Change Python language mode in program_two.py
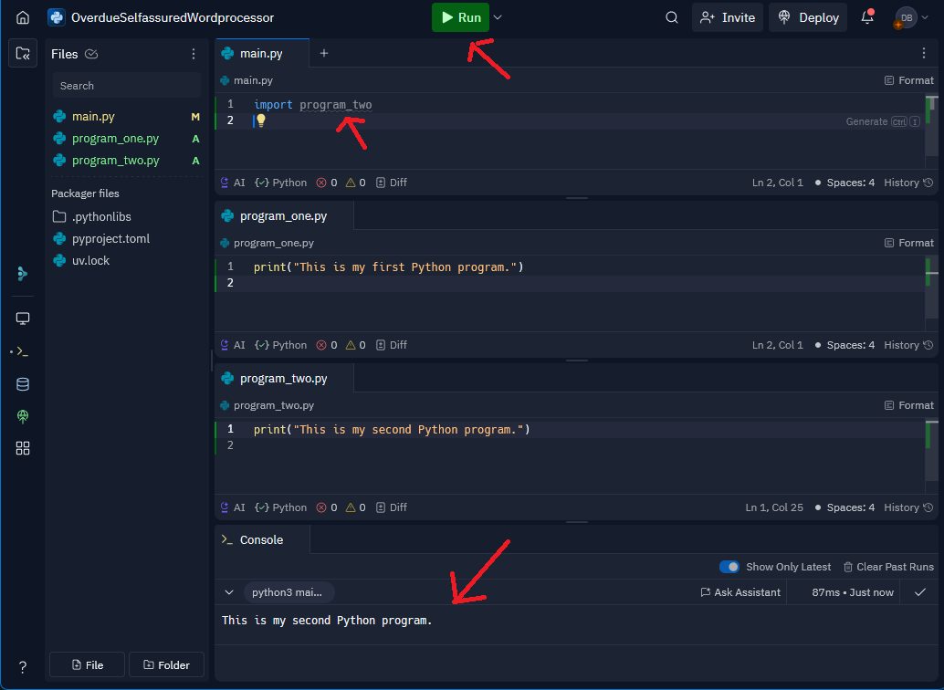The height and width of the screenshot is (690, 944). (x=280, y=507)
